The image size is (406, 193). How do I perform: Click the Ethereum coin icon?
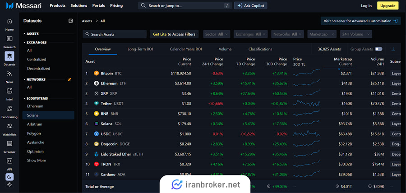pos(97,83)
